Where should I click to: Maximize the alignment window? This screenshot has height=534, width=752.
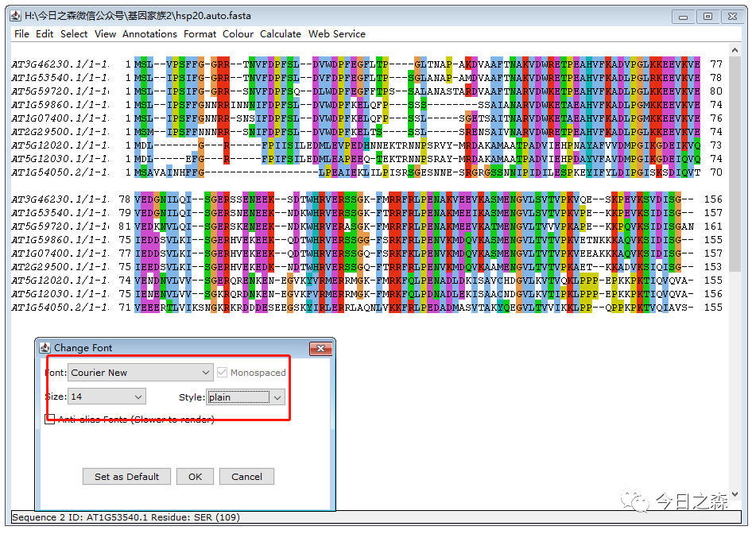tap(707, 16)
